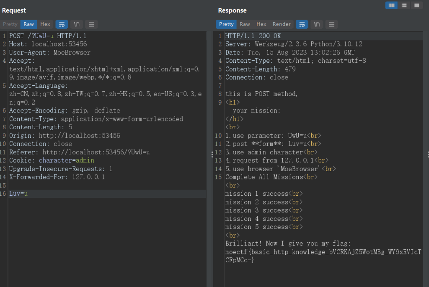This screenshot has height=287, width=429.
Task: Click the request Content-Type x-www-form-urlencoded header
Action: click(96, 119)
